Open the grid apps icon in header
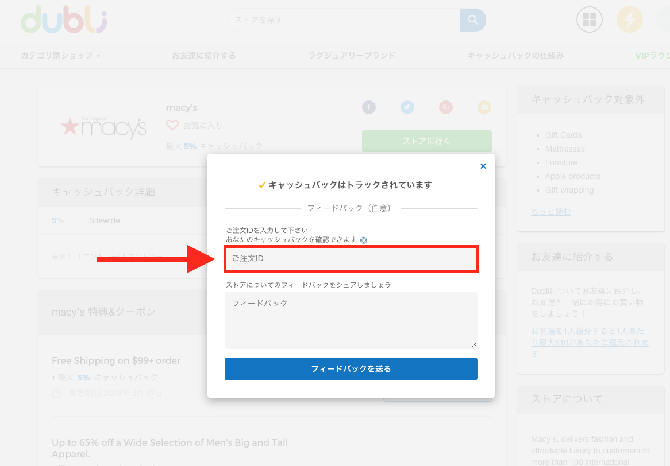This screenshot has height=466, width=670. 590,20
